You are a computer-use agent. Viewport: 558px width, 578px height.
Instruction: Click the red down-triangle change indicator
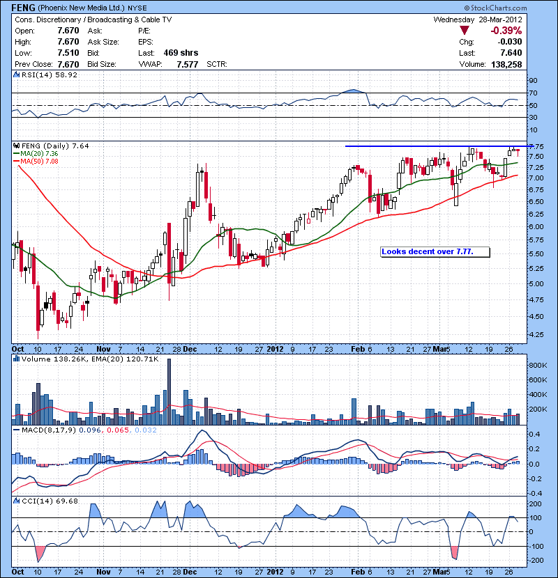tap(465, 31)
